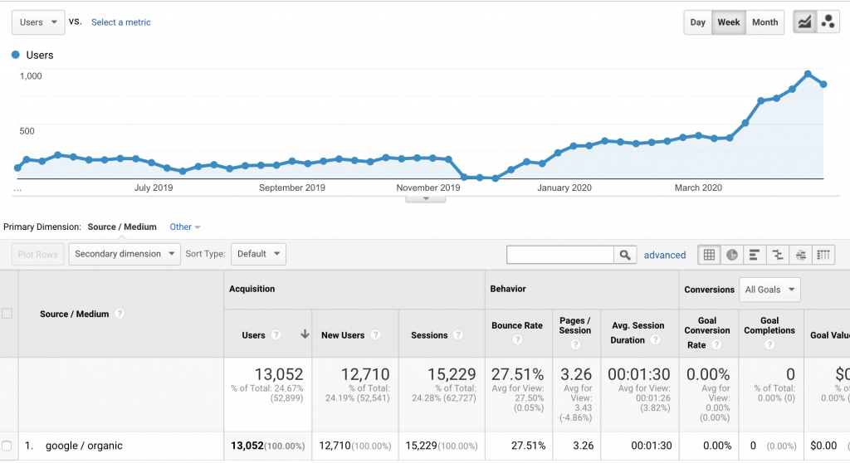Open the Users metric dropdown
850x463 pixels.
click(x=38, y=22)
